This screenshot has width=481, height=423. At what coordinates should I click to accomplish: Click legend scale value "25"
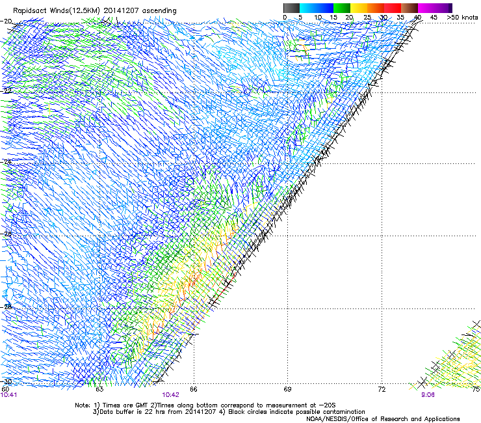tap(367, 18)
